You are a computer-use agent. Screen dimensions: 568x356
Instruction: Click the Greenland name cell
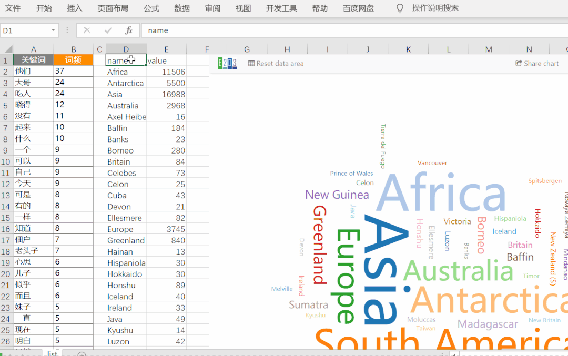pos(126,240)
